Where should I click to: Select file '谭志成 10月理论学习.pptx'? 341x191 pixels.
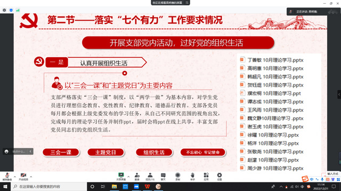tap(272, 101)
